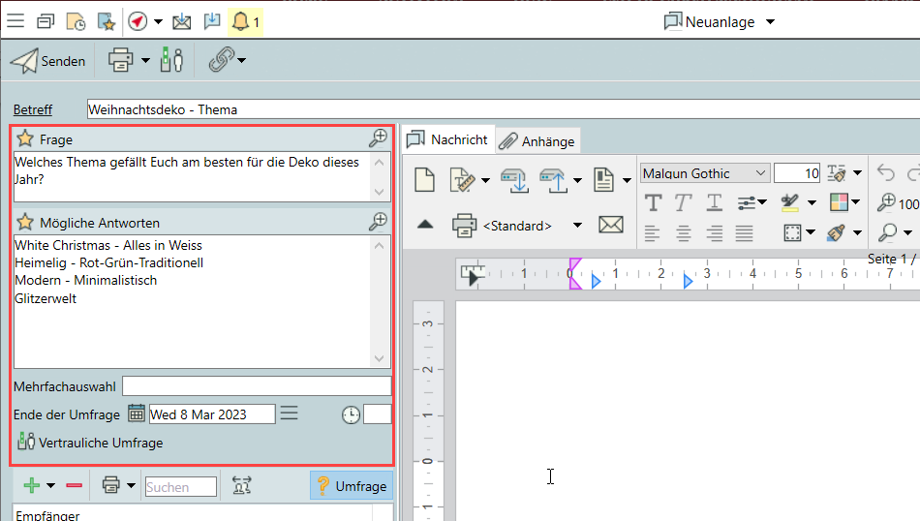Expand the Neuanlage dropdown arrow
Screen dimensions: 920x521
771,22
